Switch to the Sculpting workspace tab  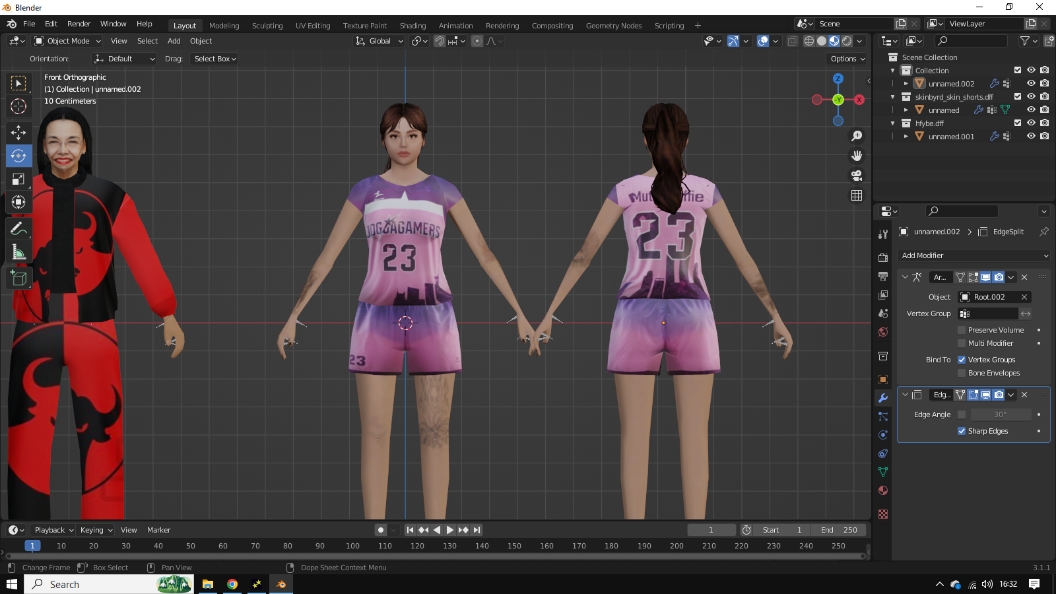click(267, 26)
